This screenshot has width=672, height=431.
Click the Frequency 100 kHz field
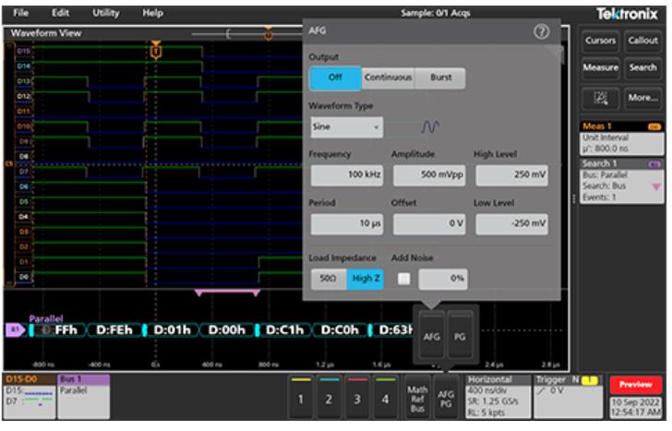346,174
